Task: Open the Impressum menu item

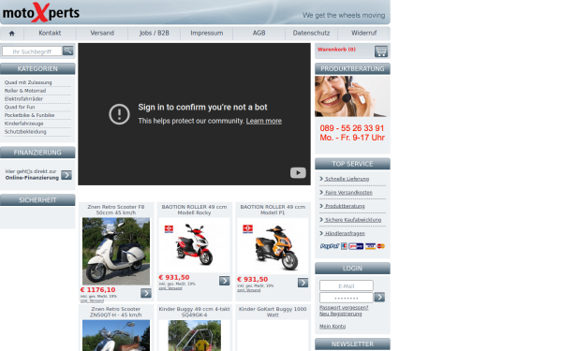Action: pyautogui.click(x=207, y=33)
